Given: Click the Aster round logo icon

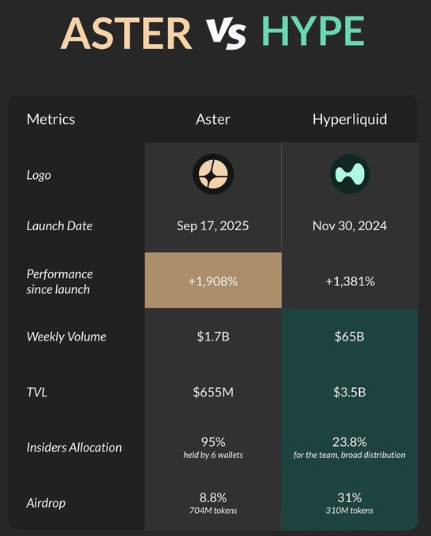Looking at the screenshot, I should [213, 174].
